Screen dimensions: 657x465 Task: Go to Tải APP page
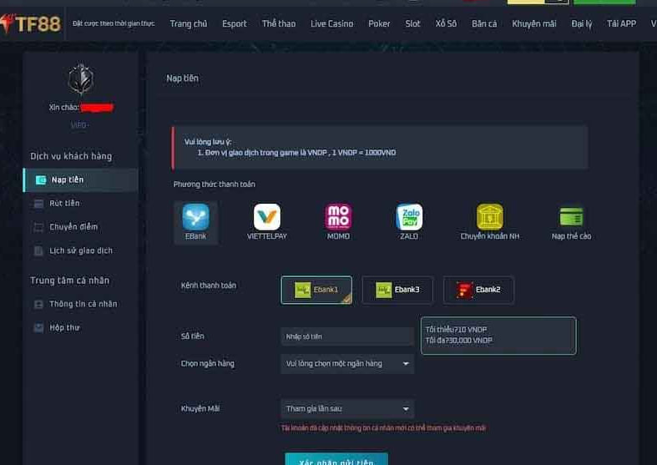622,24
